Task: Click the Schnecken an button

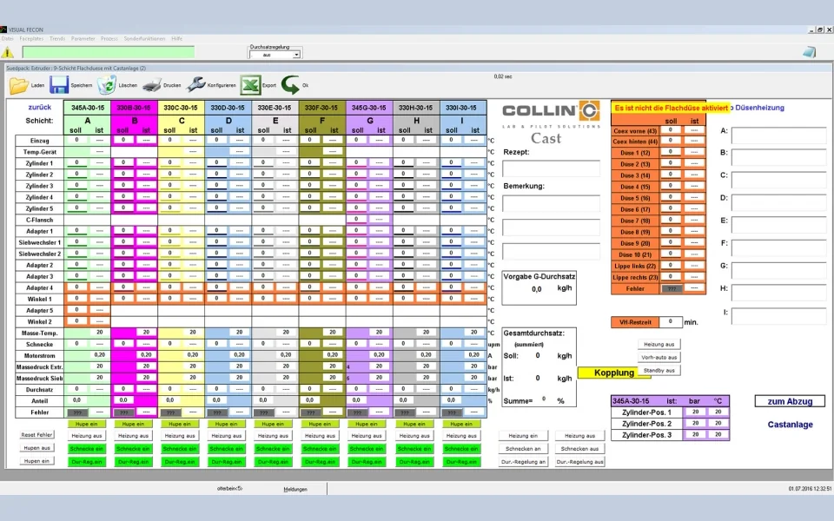Action: coord(523,449)
